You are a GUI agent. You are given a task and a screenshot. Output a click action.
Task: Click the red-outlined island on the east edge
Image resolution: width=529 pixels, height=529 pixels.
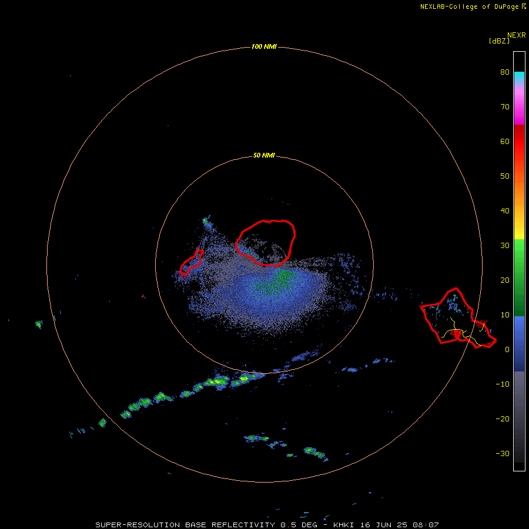pyautogui.click(x=458, y=319)
